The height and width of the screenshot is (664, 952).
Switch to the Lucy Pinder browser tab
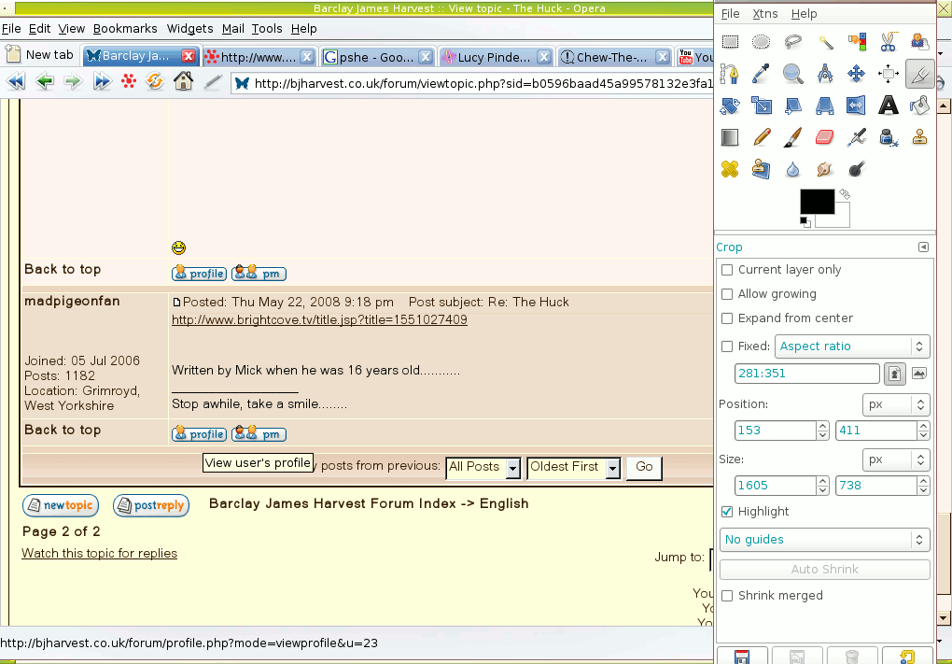click(x=494, y=57)
